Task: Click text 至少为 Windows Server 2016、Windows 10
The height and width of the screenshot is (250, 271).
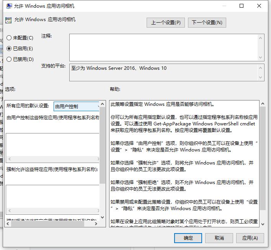Action: click(119, 68)
